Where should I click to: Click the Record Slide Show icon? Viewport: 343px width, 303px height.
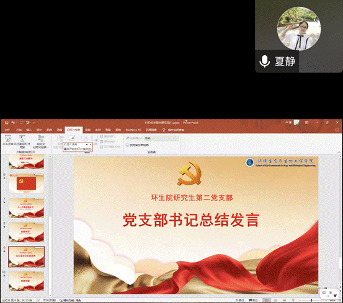click(x=94, y=139)
